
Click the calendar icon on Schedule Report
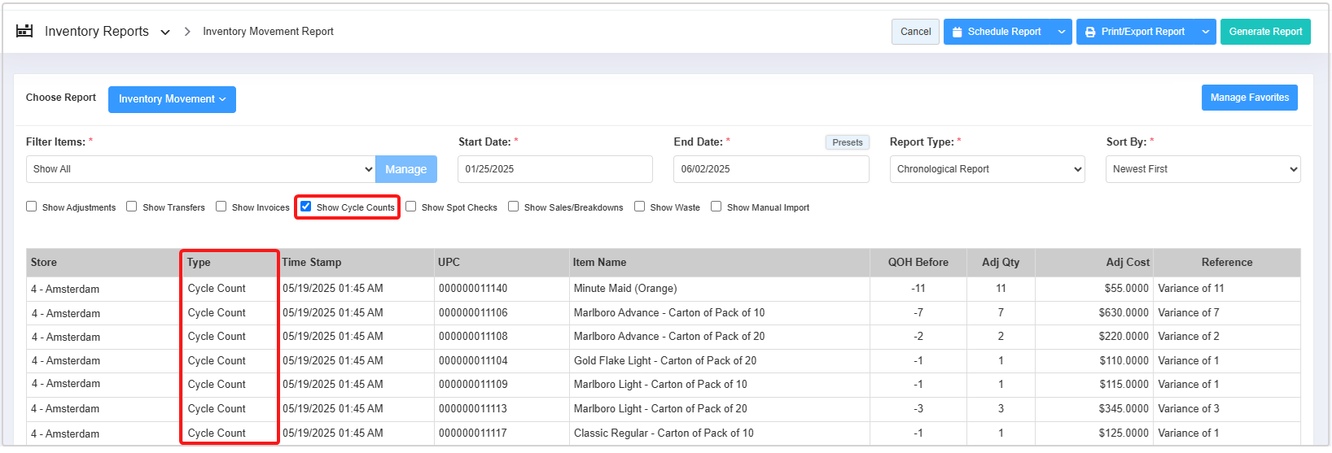coord(957,32)
